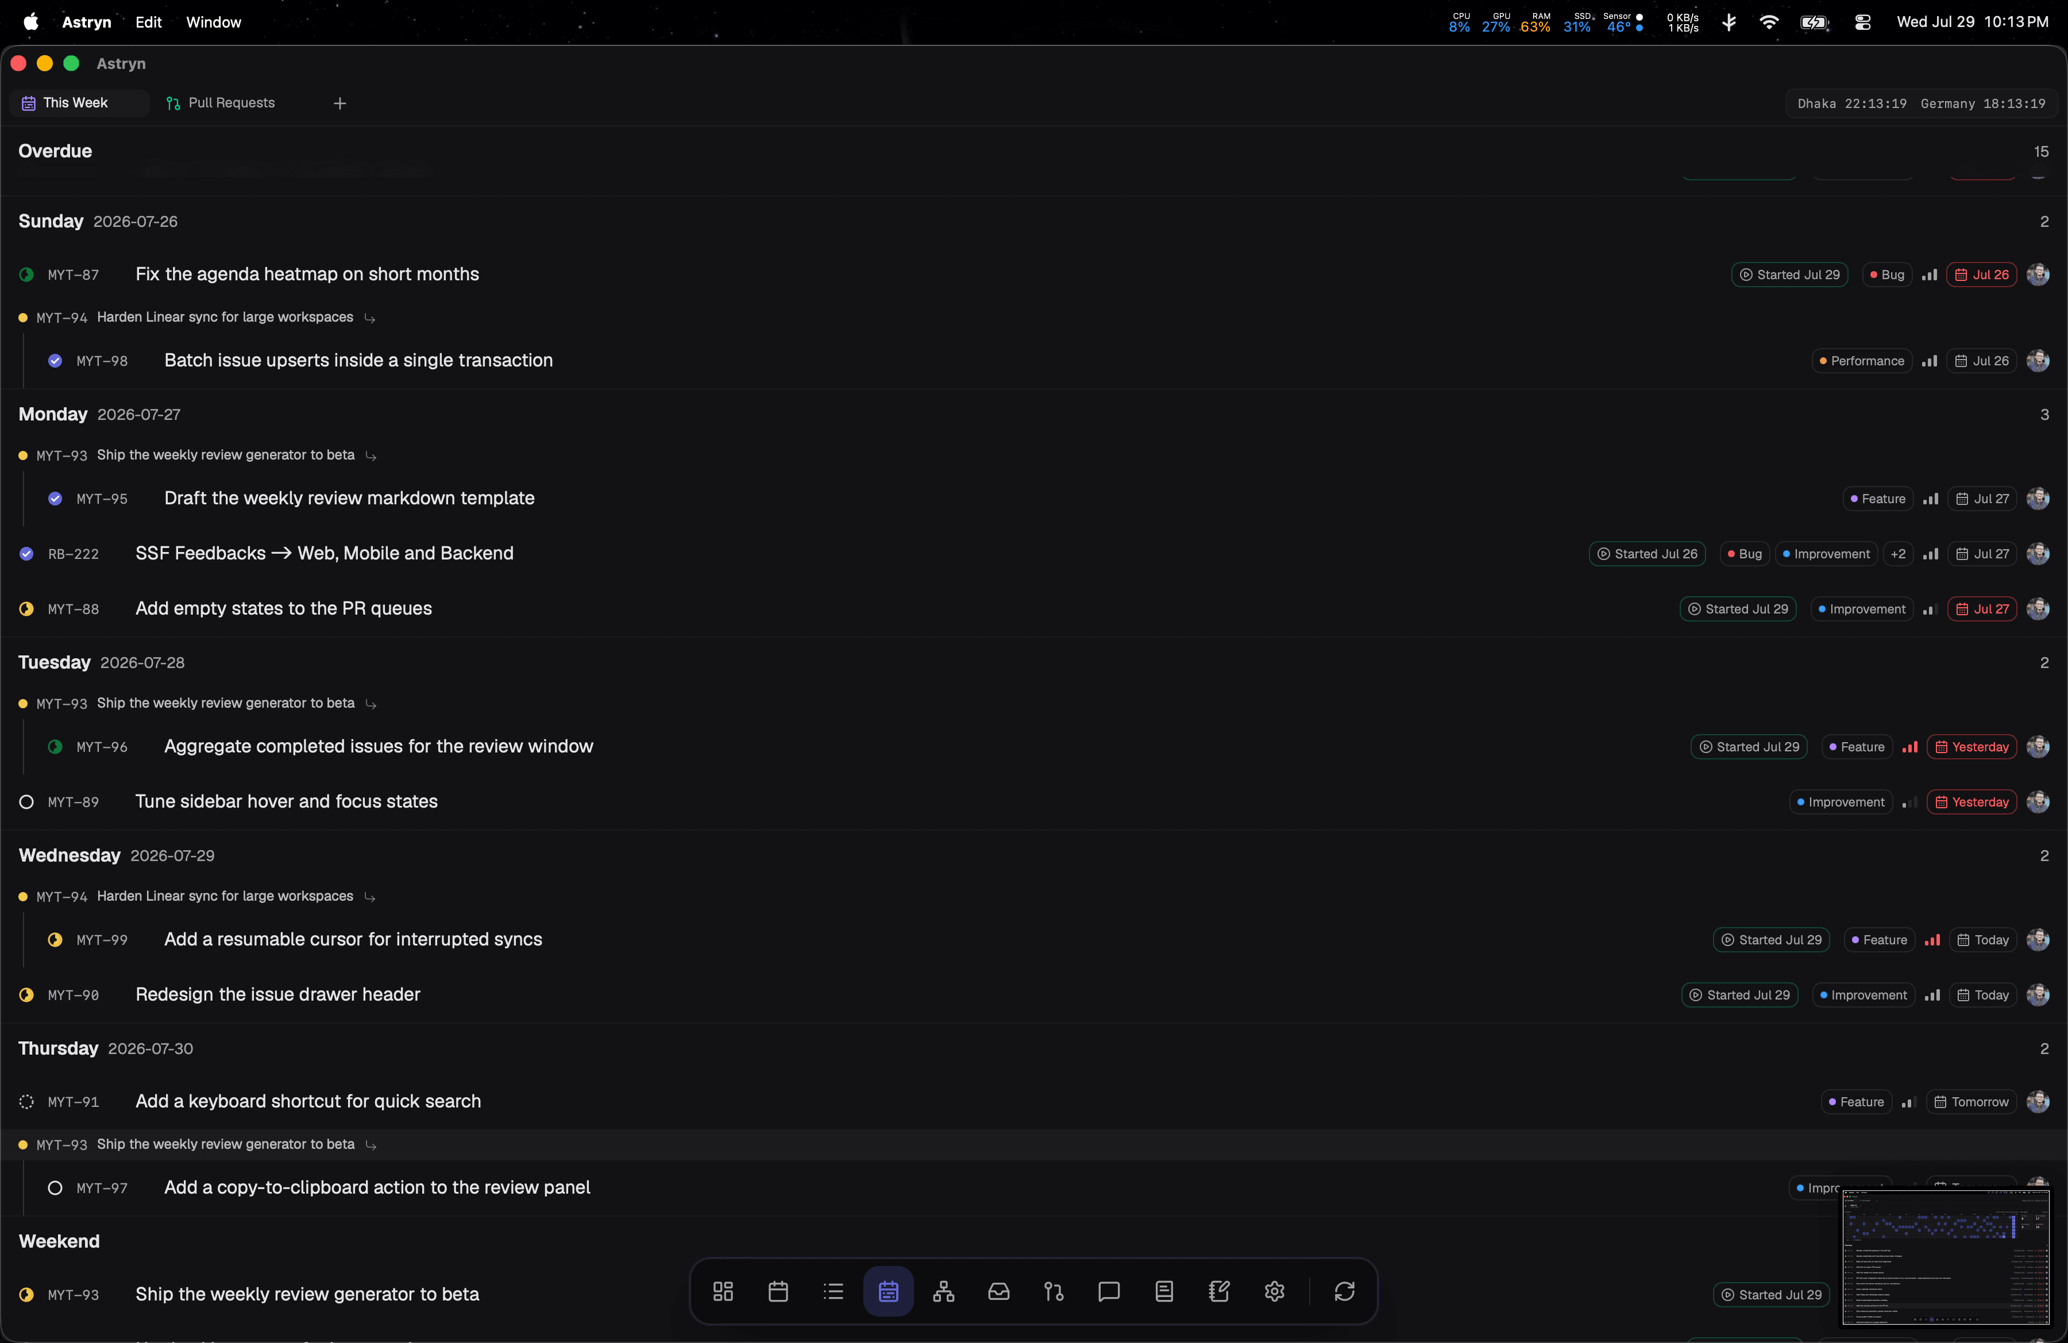The width and height of the screenshot is (2068, 1343).
Task: Toggle completed status of MYT-98
Action: click(55, 361)
